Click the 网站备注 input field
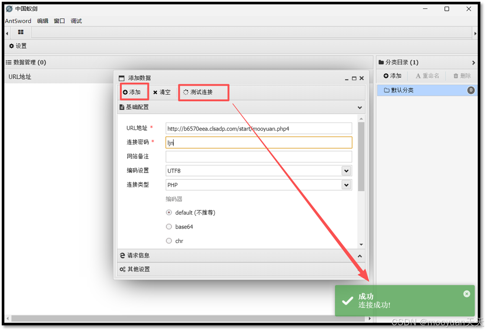Viewport: 486px width, 331px height. pos(259,156)
